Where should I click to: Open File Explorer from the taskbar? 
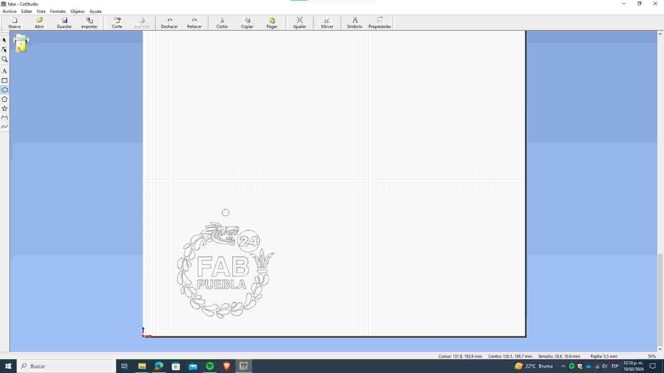click(x=142, y=366)
